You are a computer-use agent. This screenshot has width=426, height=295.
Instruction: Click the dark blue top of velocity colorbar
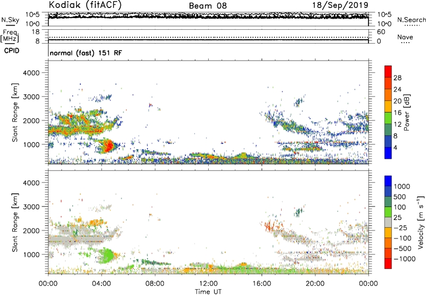coord(388,181)
